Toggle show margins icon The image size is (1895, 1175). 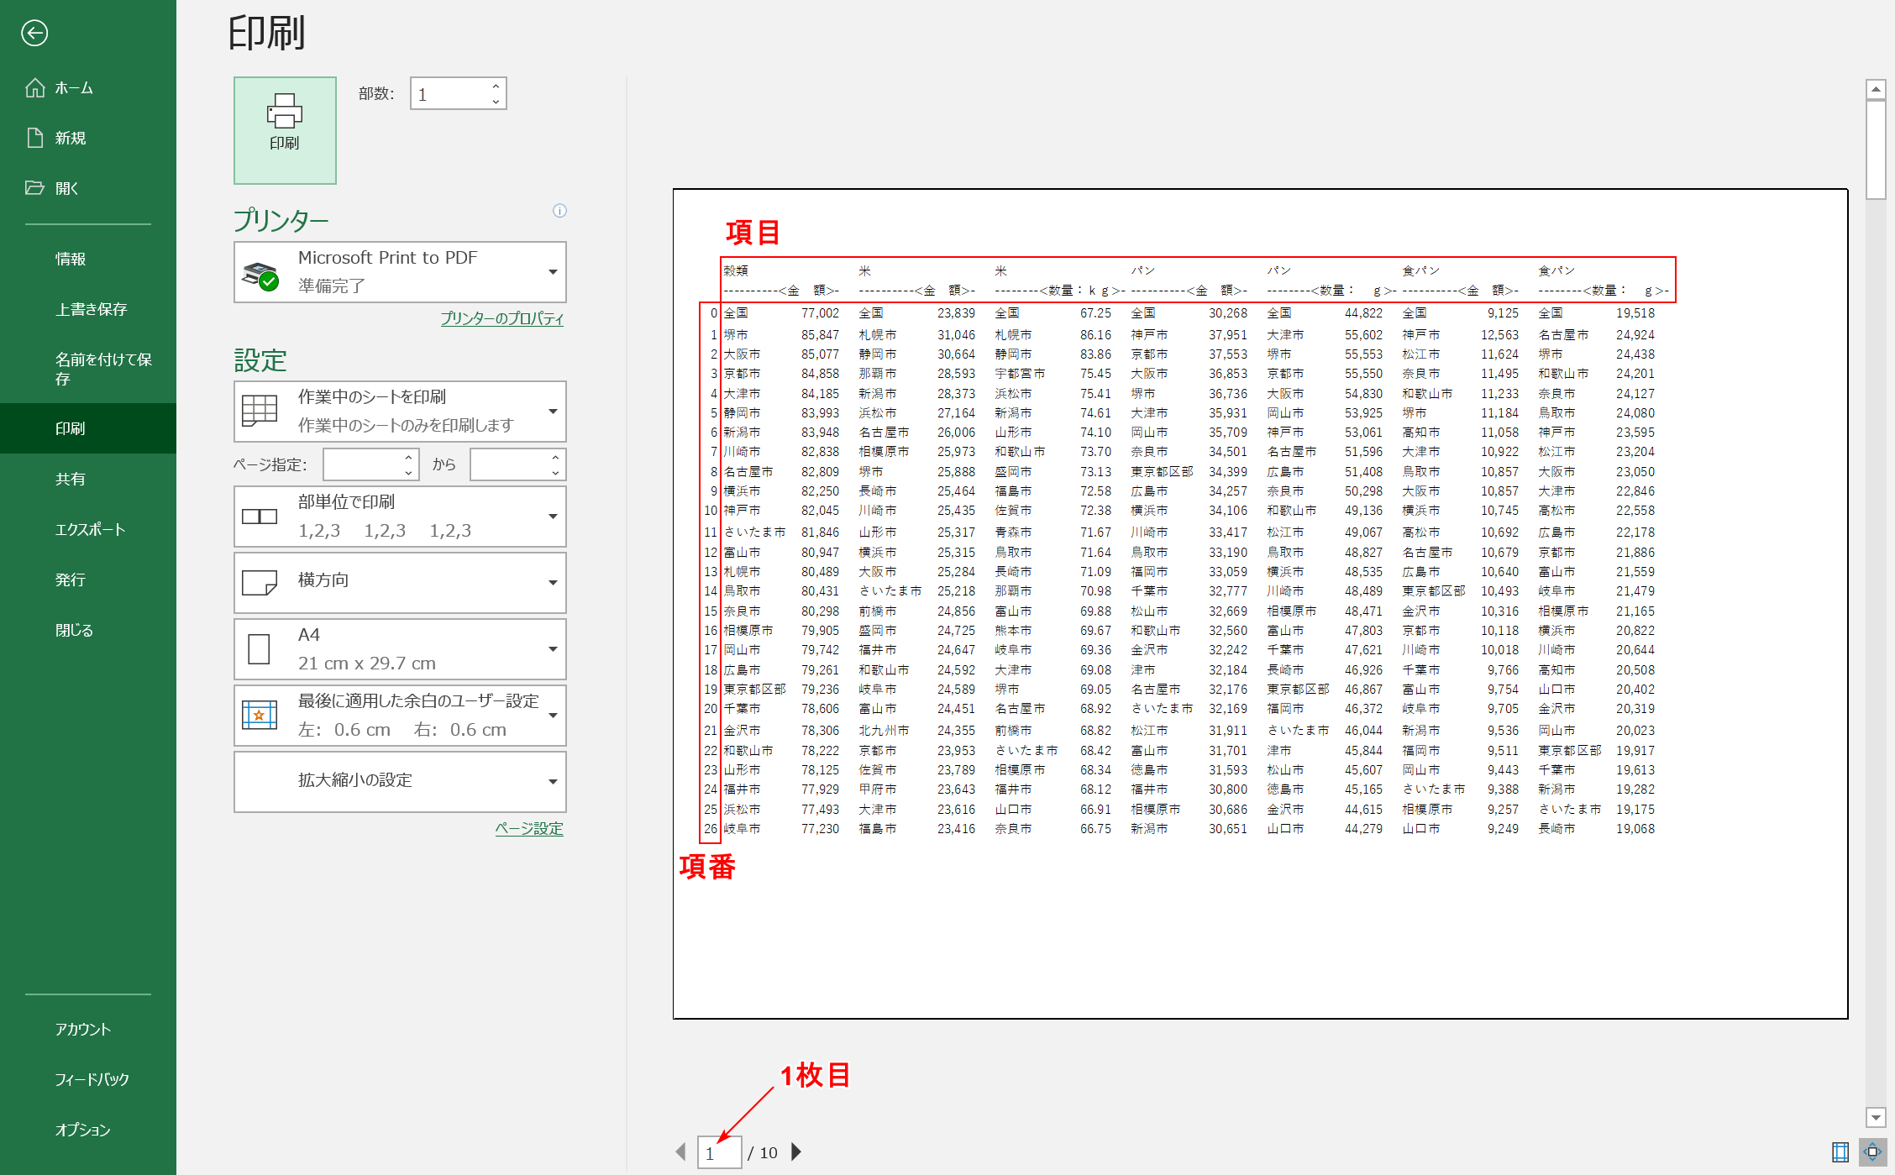tap(1840, 1152)
